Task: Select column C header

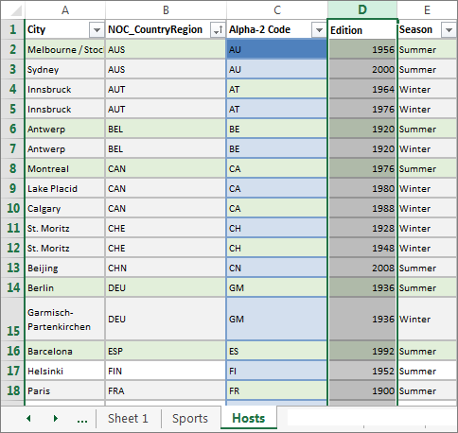Action: pos(277,10)
